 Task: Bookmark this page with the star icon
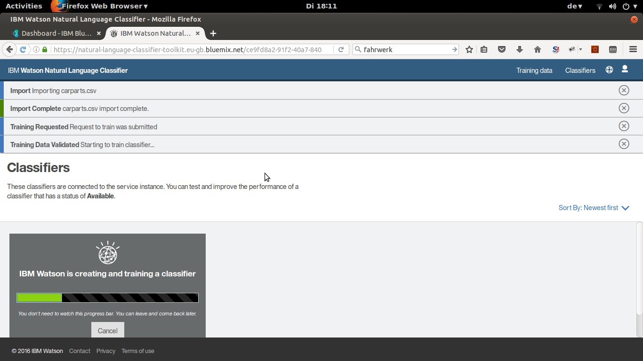pyautogui.click(x=469, y=49)
